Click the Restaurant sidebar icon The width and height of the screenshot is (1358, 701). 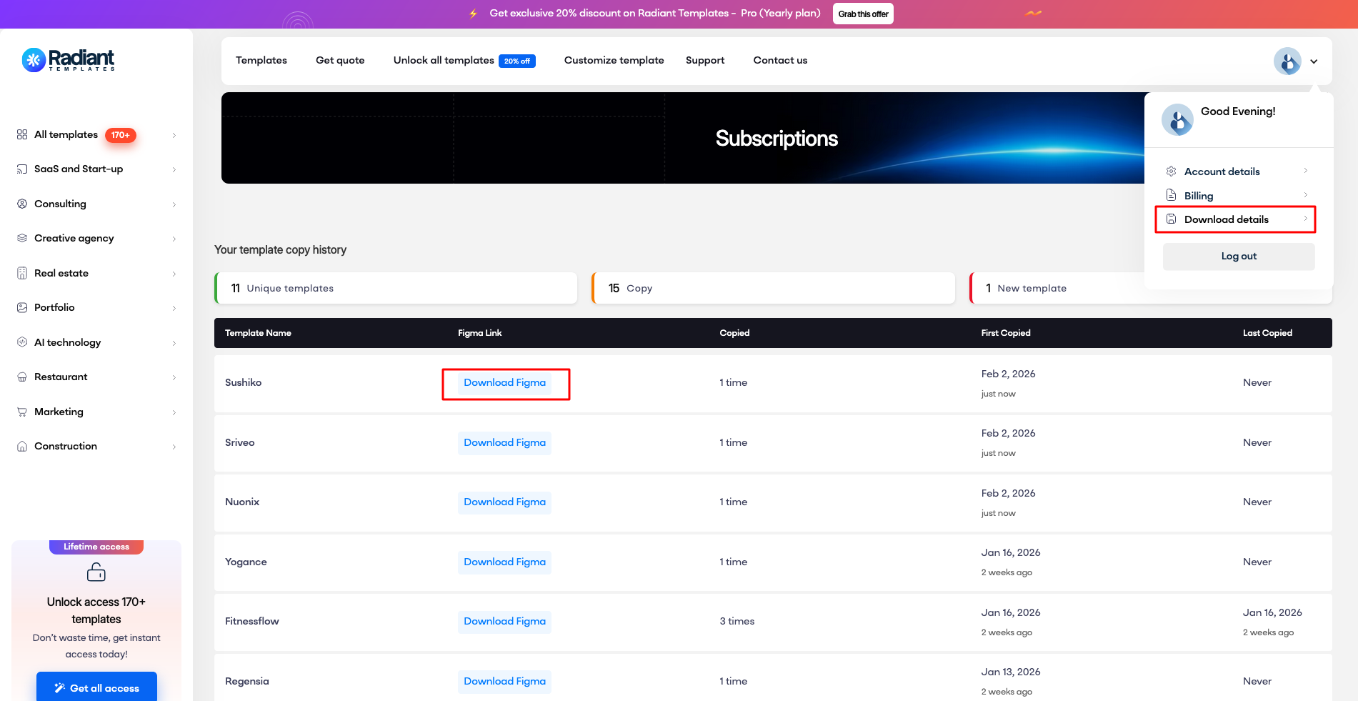pyautogui.click(x=22, y=377)
